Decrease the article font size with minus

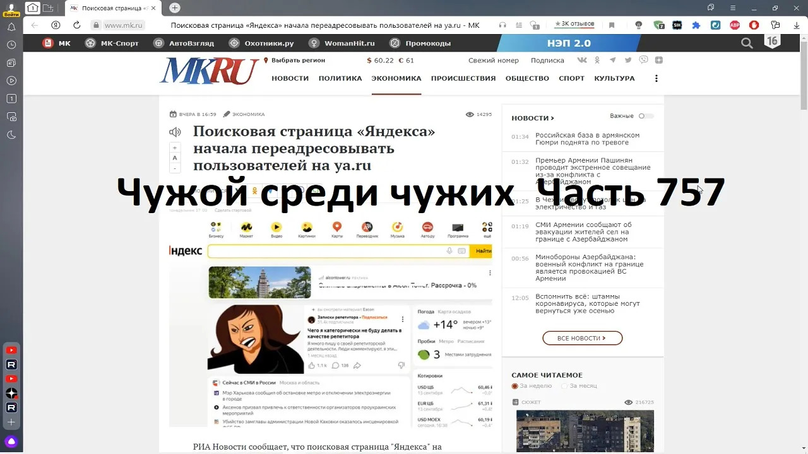(175, 168)
